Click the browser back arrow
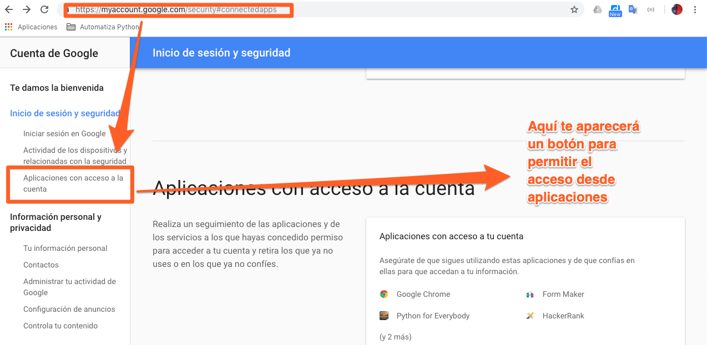Screen dimensions: 707x345 point(8,10)
